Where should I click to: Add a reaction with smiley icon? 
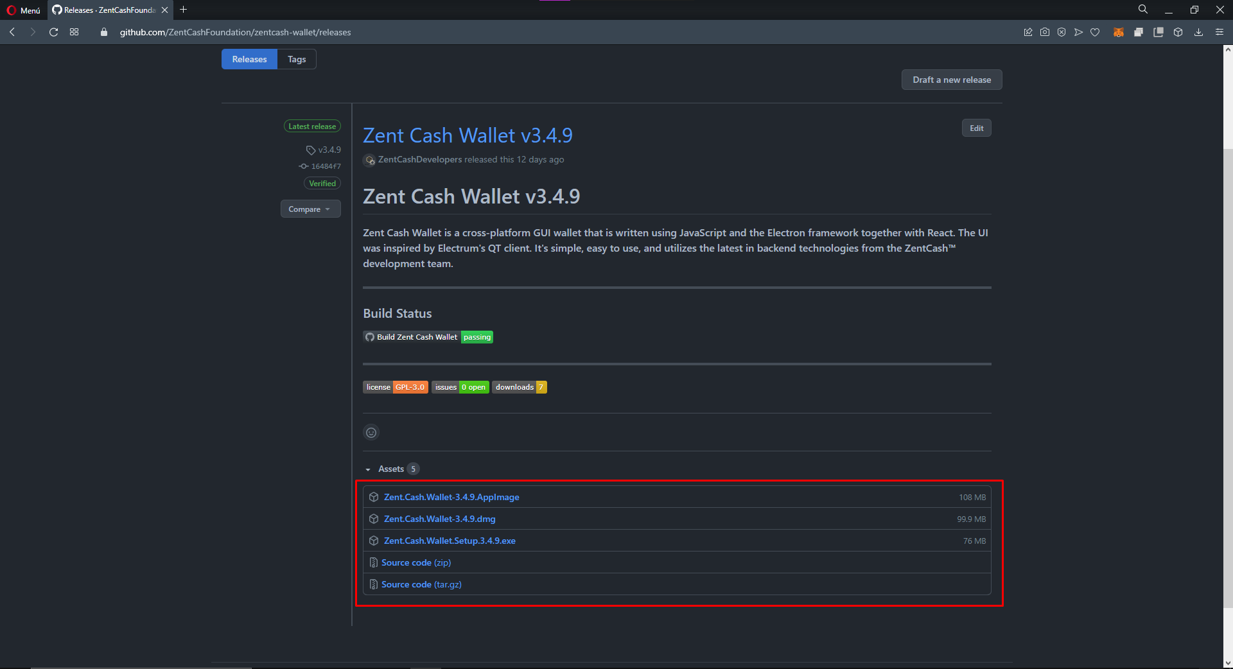(x=371, y=433)
